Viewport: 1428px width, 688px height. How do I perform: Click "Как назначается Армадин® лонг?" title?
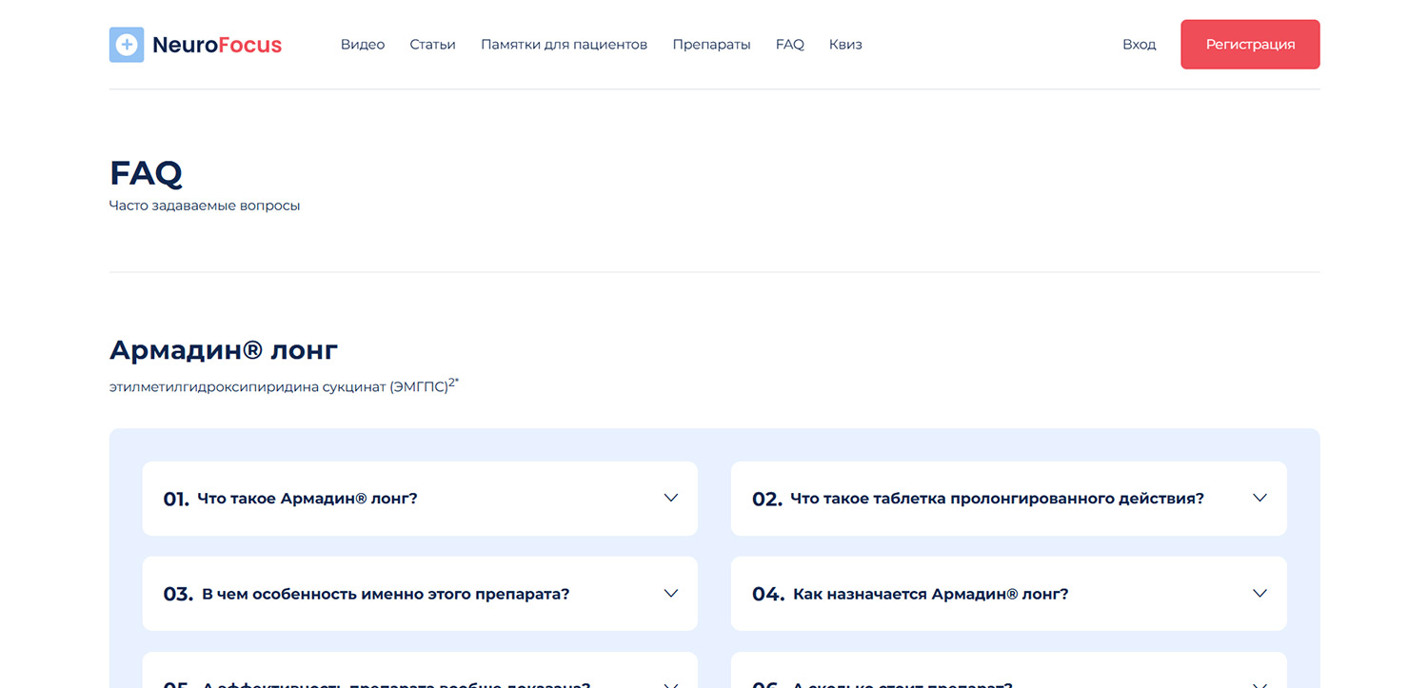pyautogui.click(x=930, y=595)
